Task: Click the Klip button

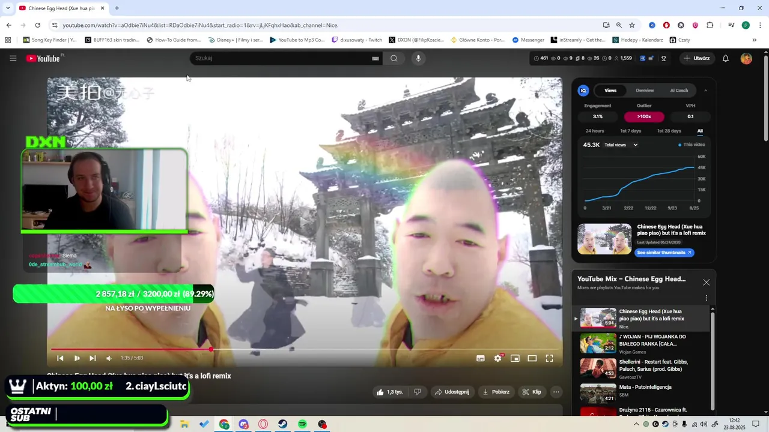Action: (532, 392)
